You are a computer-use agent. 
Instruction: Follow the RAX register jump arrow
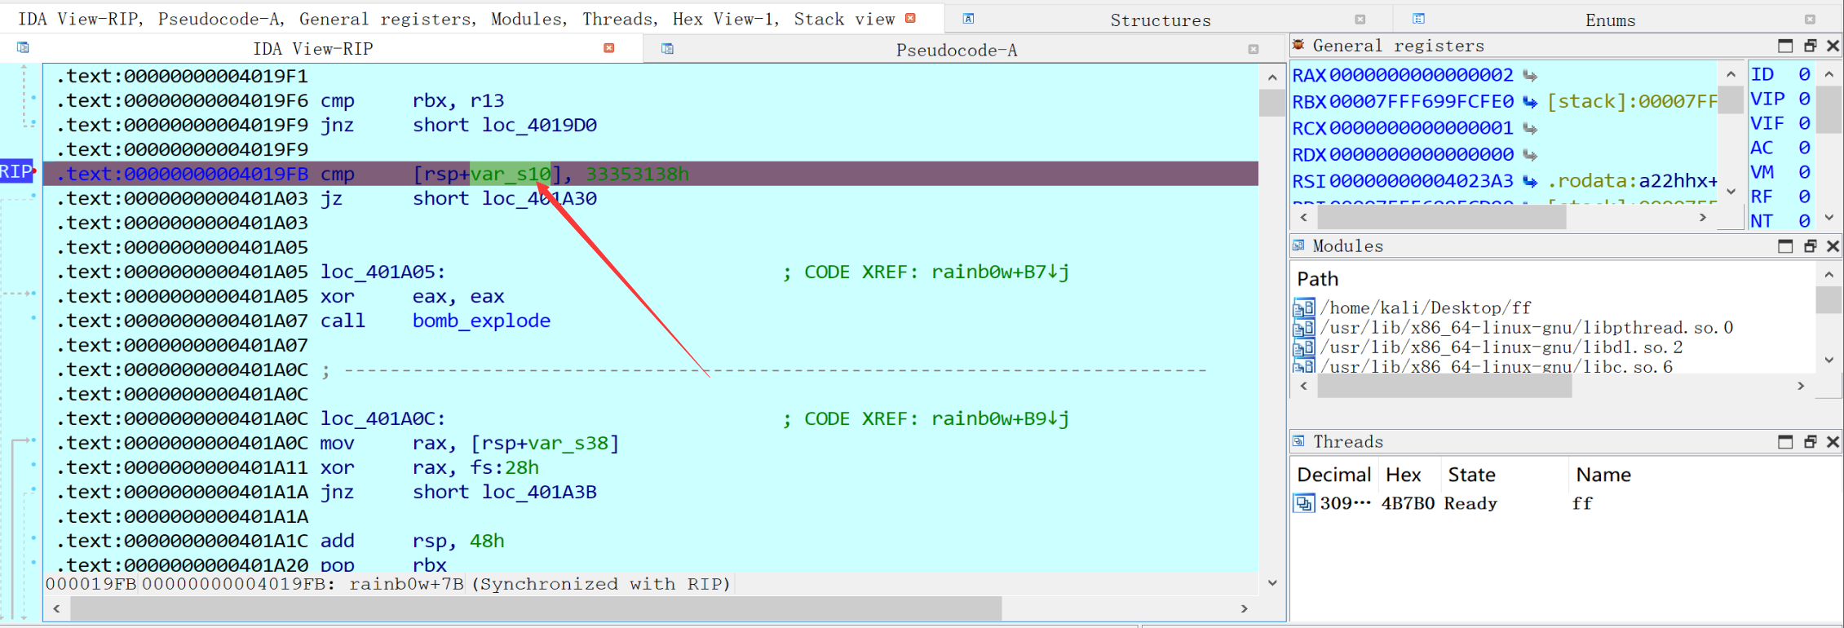(x=1530, y=76)
